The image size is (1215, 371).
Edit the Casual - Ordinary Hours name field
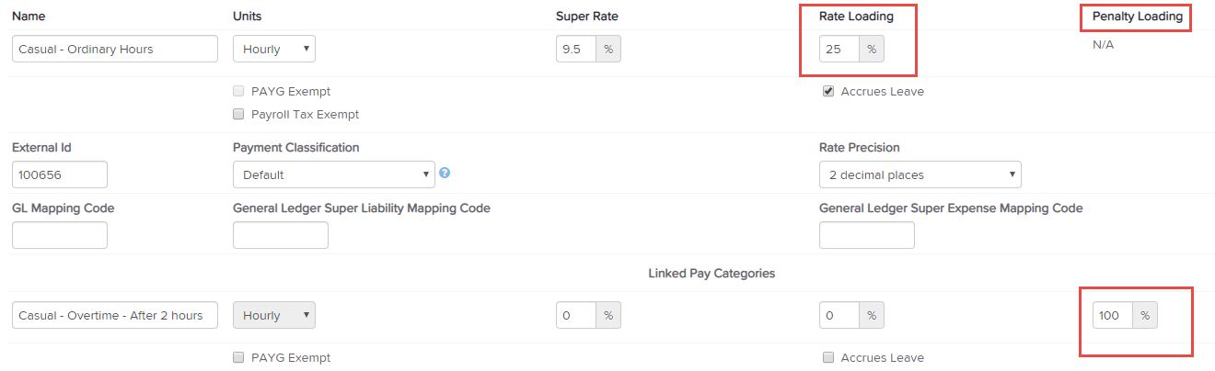[115, 49]
